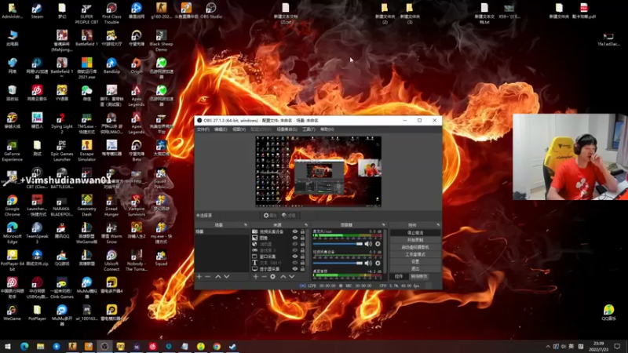Toggle visibility of the 文本 (GDI+) source
Image resolution: width=628 pixels, height=353 pixels.
coord(295,263)
